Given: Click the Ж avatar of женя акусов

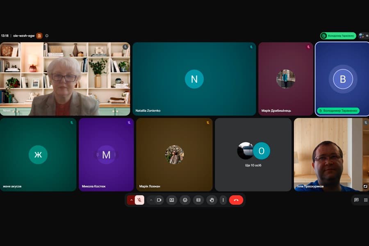Looking at the screenshot, I should [38, 155].
